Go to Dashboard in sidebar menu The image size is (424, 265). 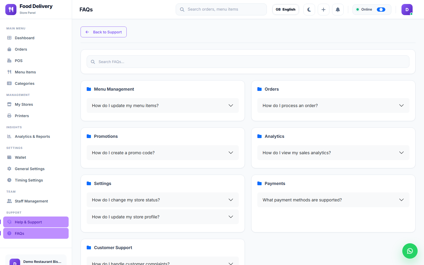(36, 38)
